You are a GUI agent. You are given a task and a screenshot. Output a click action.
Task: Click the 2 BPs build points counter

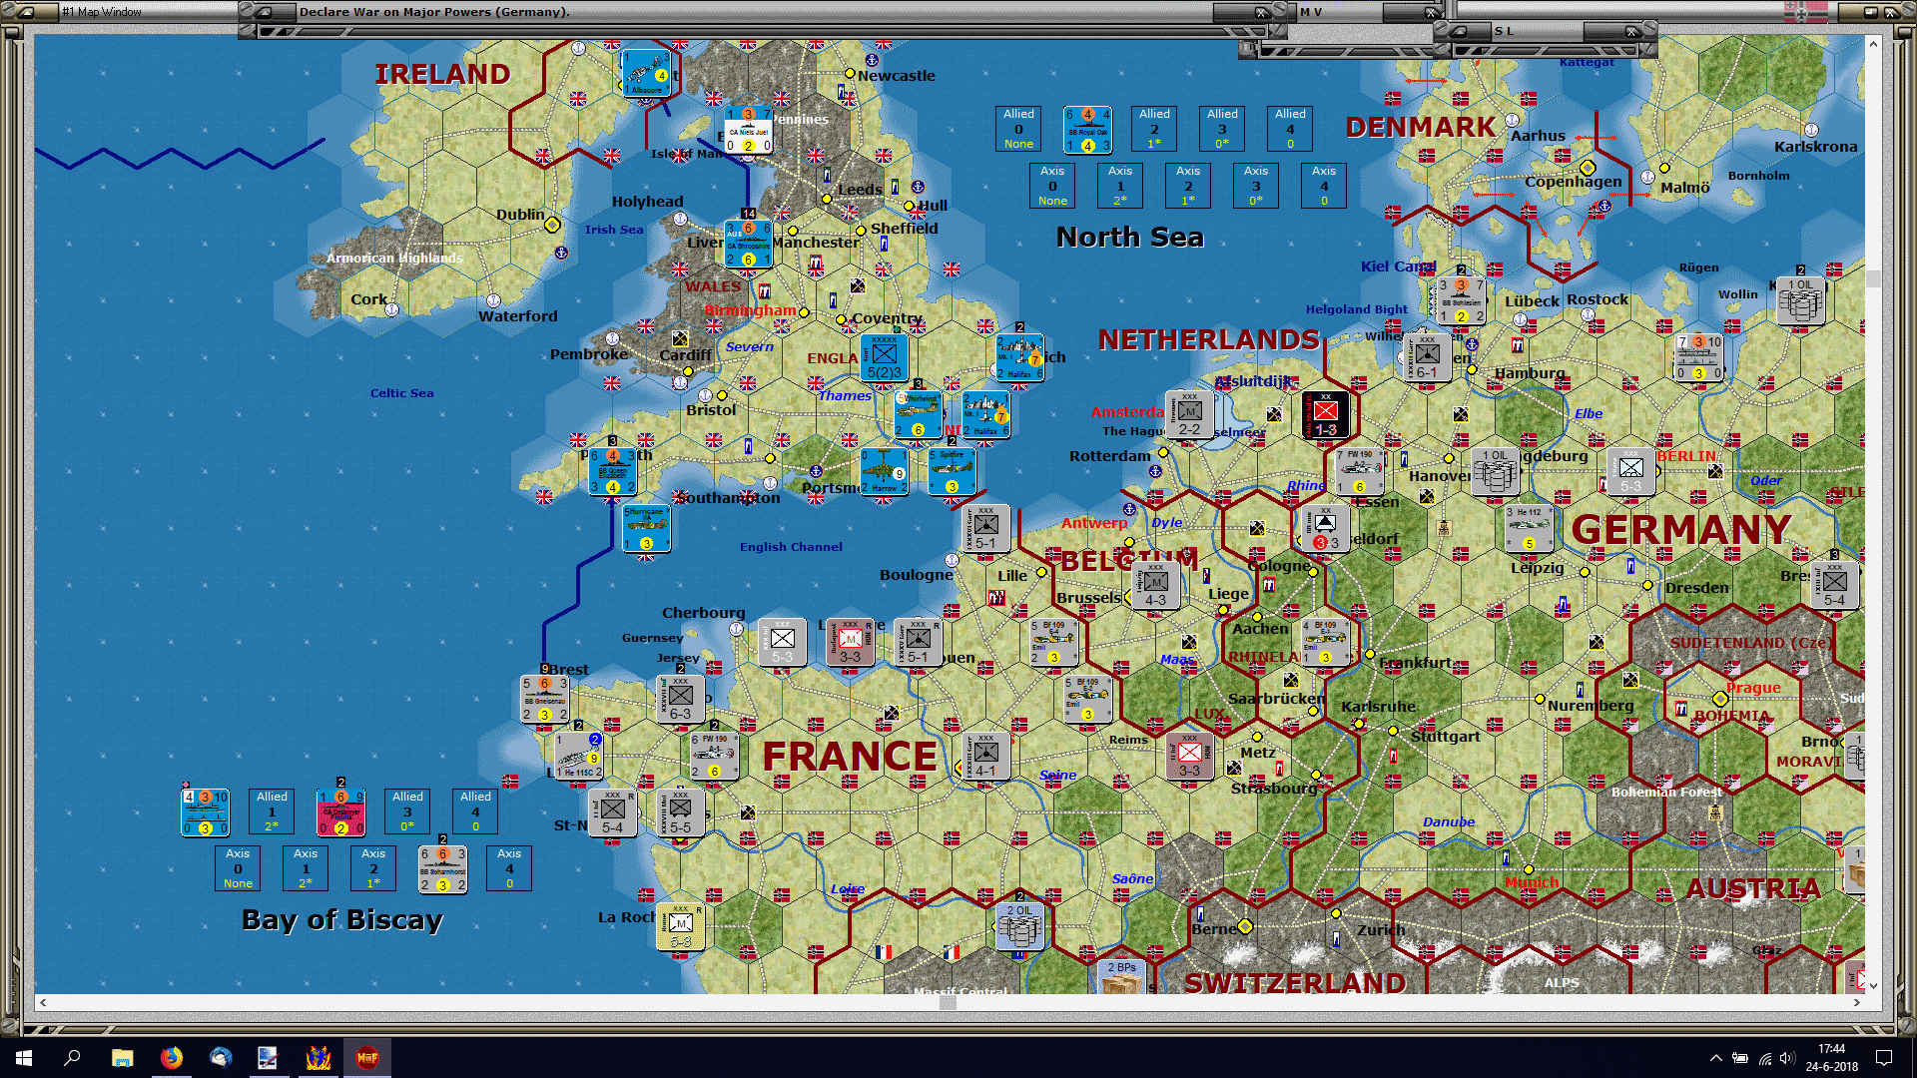point(1121,976)
